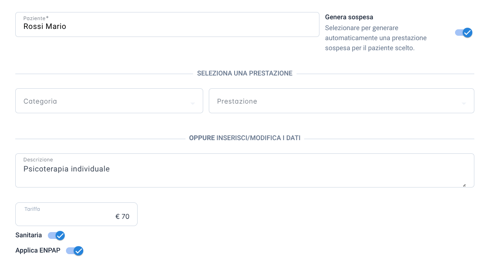Click the SELEZIONA UNA PRESTAZIONE section heading
Screen dimensions: 484x267
tap(245, 73)
